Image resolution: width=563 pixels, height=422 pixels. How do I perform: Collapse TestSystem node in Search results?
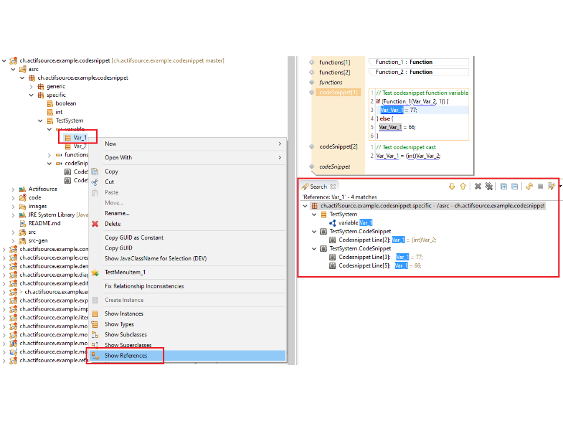[314, 215]
